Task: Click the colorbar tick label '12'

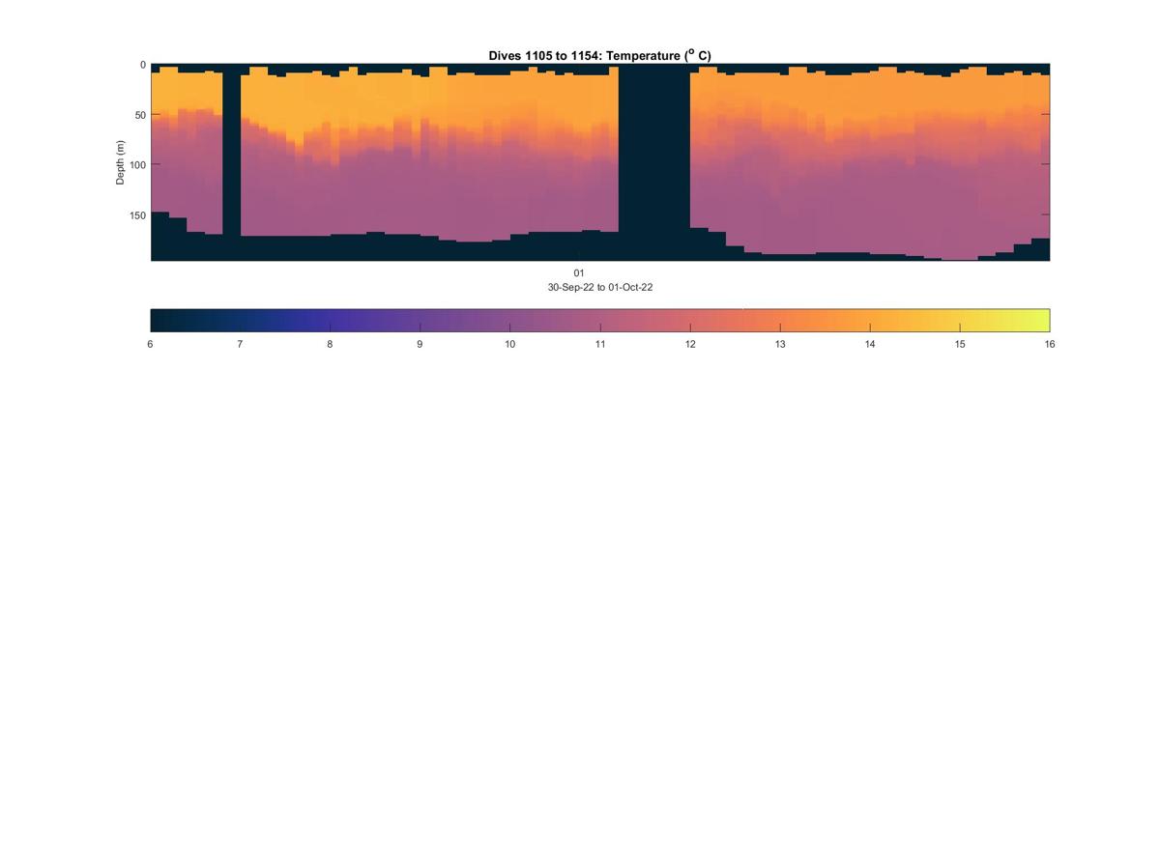Action: coord(690,344)
